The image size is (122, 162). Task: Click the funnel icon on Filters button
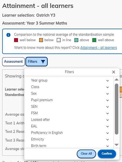click(x=43, y=62)
